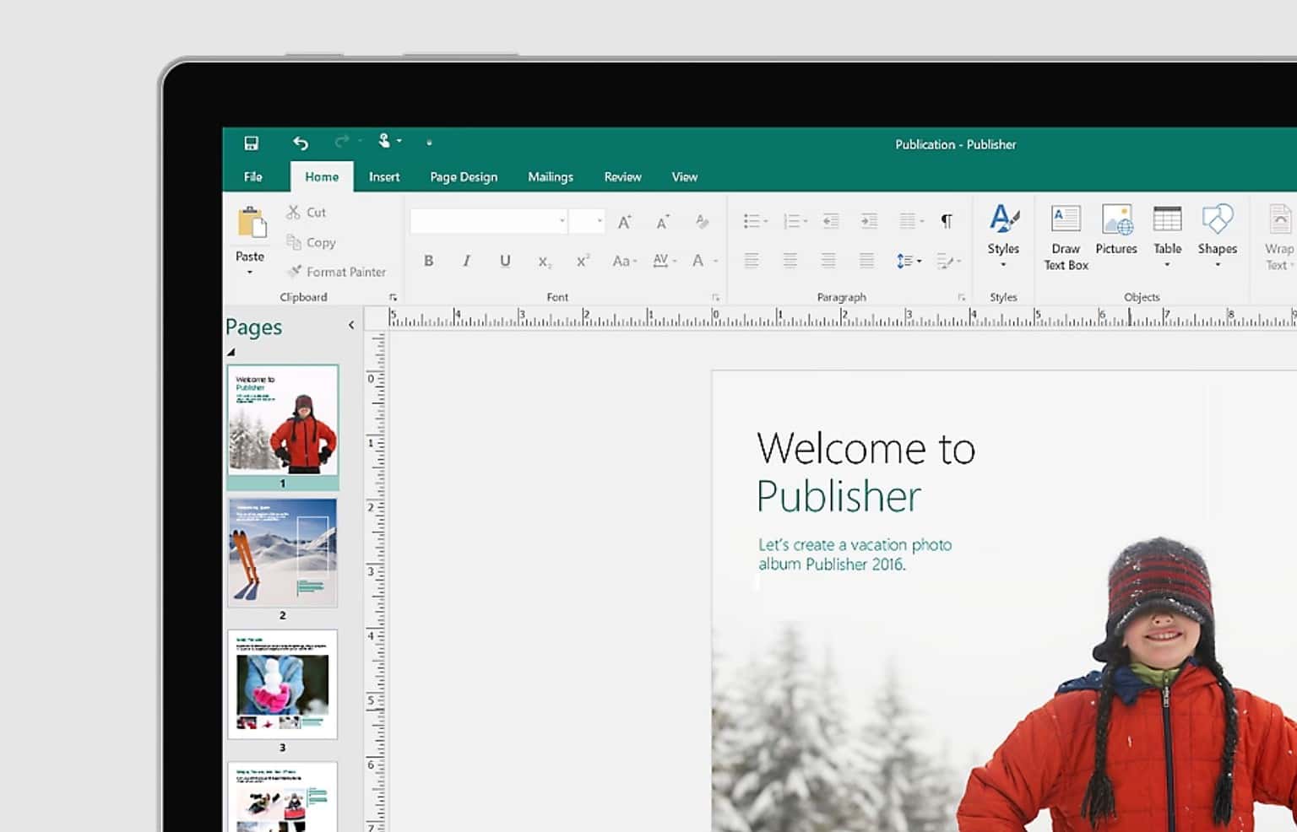The height and width of the screenshot is (832, 1297).
Task: Switch to the Mailings tab
Action: (550, 176)
